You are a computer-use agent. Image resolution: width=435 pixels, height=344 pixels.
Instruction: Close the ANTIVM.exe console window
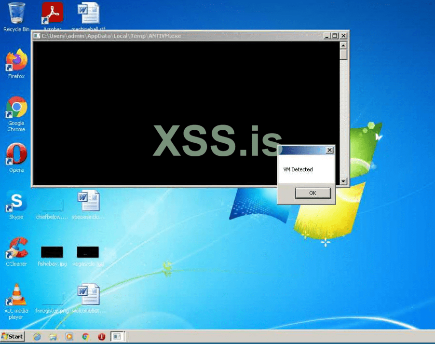[x=343, y=36]
